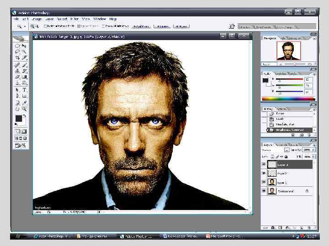Image resolution: width=329 pixels, height=246 pixels.
Task: Add a layer style via fx icon
Action: pos(273,228)
